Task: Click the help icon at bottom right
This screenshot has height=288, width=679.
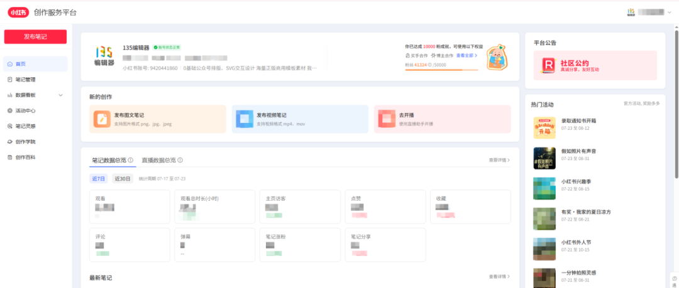Action: [x=675, y=279]
